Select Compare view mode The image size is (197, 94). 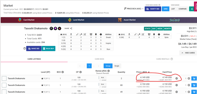[x=183, y=9]
